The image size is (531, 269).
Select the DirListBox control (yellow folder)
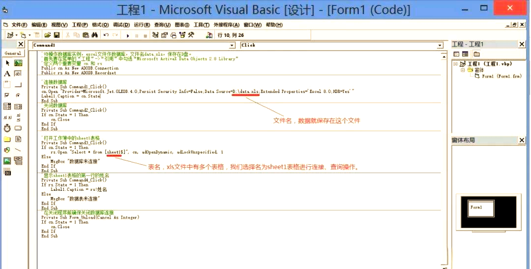7,139
